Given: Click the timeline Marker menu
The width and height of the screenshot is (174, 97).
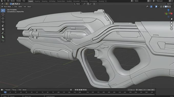Looking at the screenshot, I should click(x=24, y=90).
